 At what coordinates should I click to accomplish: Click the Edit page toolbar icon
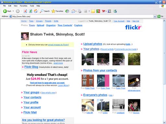[85, 11]
